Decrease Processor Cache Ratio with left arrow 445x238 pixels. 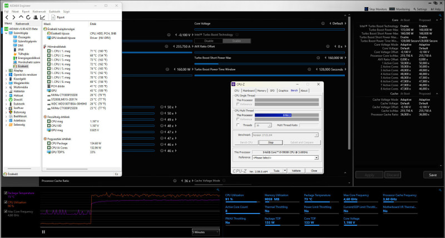182,181
